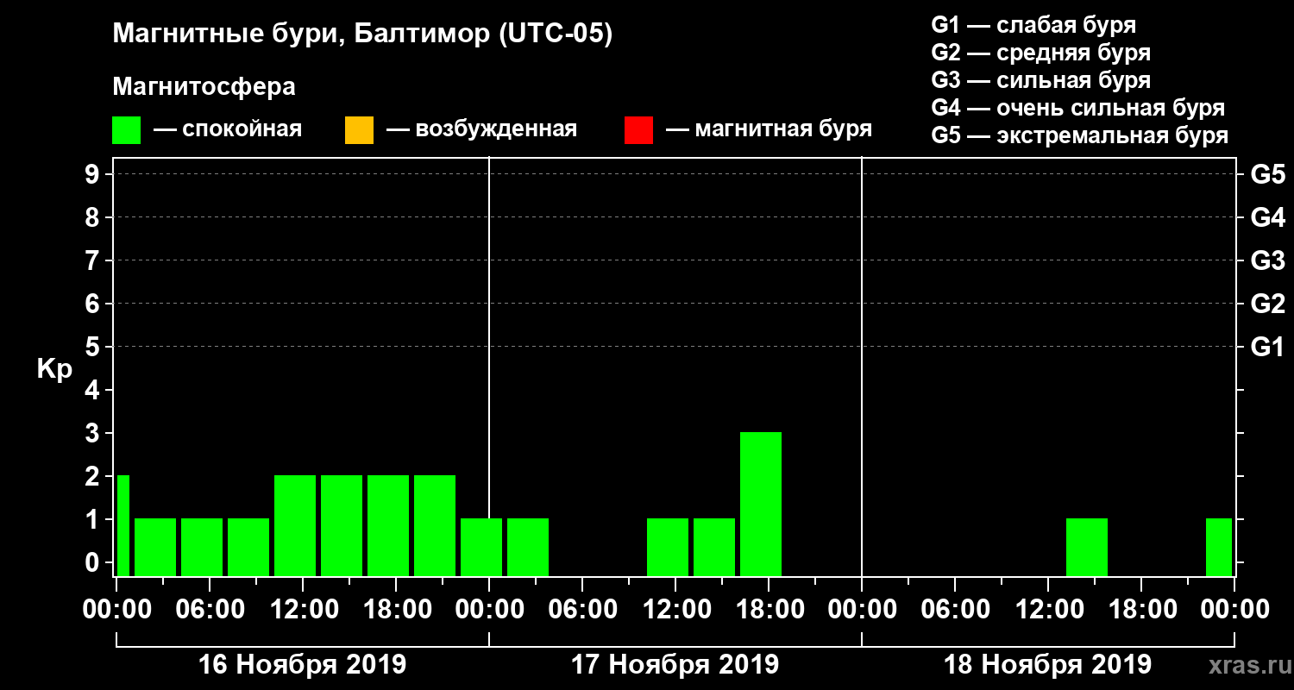Click the rightmost 00:00 time label
1294x690 pixels.
(1234, 610)
